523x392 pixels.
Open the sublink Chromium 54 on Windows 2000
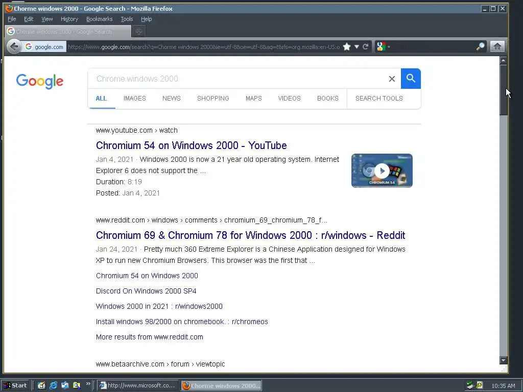(147, 276)
